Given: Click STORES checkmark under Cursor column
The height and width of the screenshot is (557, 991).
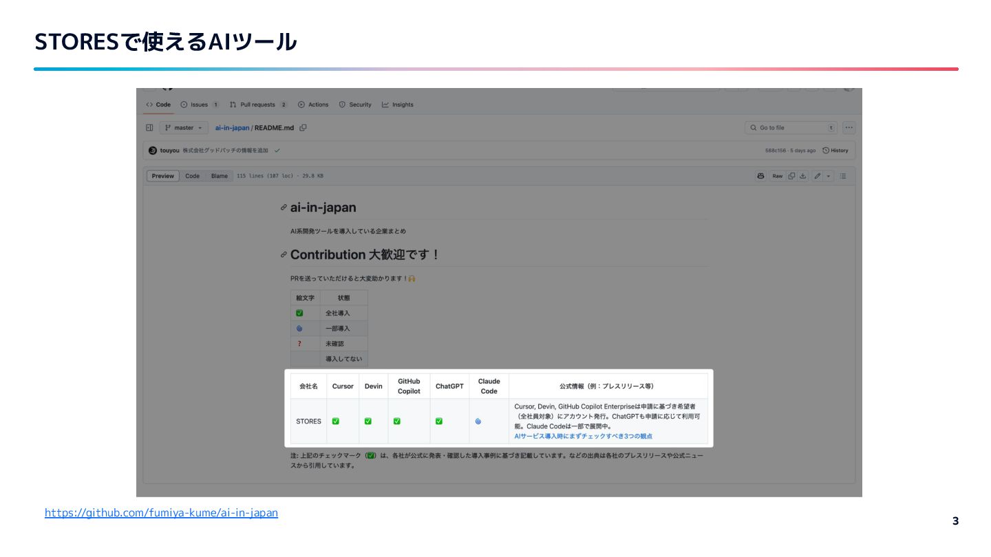Looking at the screenshot, I should (x=336, y=421).
